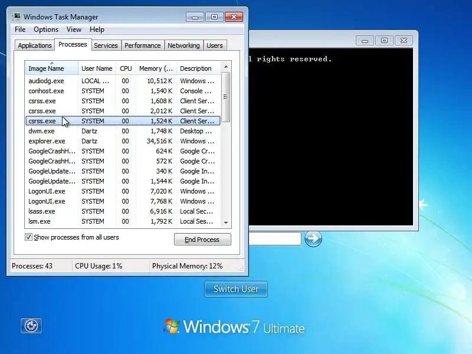Switch to the Applications tab
Viewport: 472px width, 354px height.
pos(35,45)
